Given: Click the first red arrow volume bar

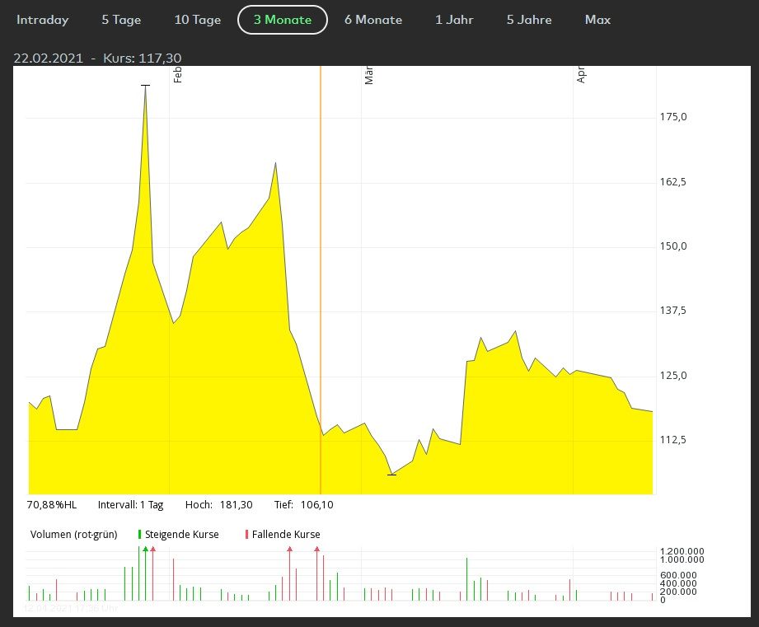Looking at the screenshot, I should pyautogui.click(x=153, y=573).
